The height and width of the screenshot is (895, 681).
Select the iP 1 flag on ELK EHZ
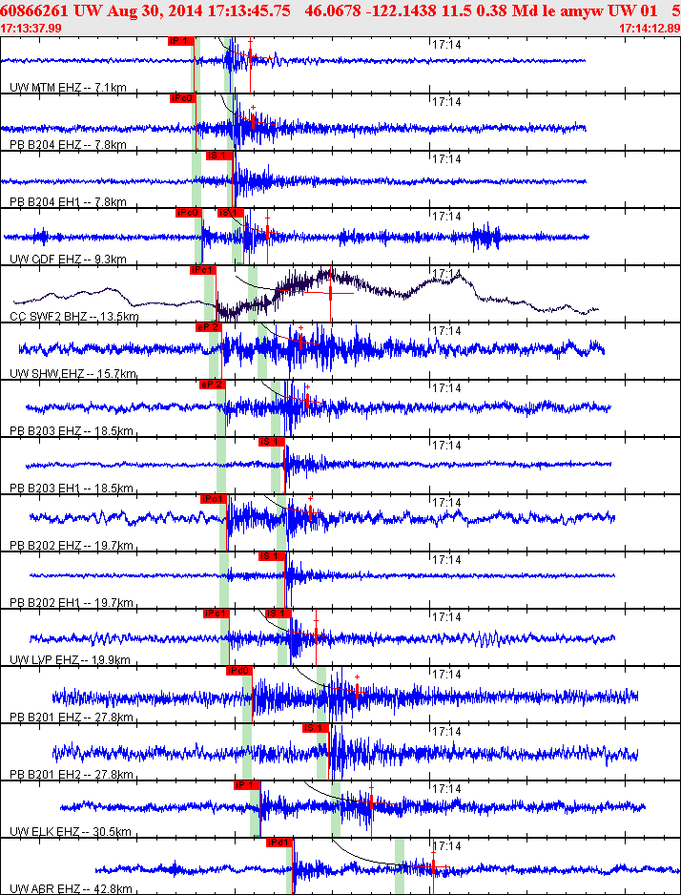(247, 785)
